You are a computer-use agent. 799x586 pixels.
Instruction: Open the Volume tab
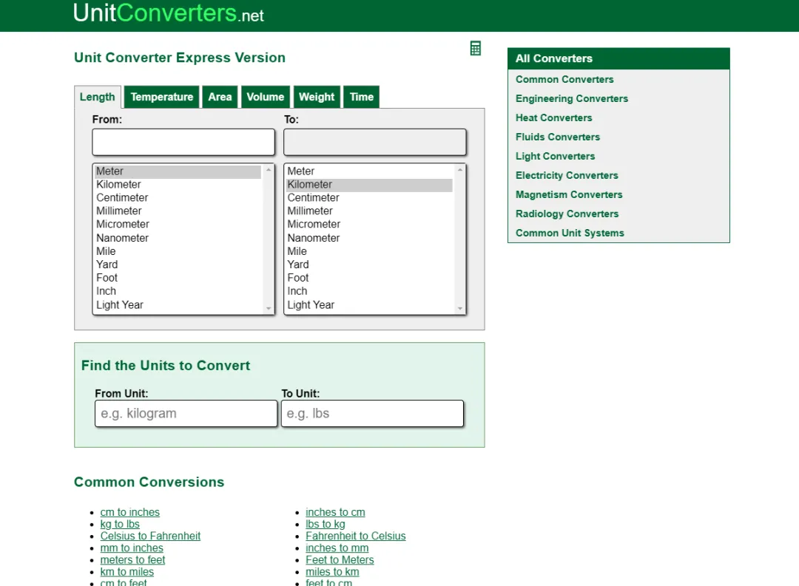(x=265, y=97)
